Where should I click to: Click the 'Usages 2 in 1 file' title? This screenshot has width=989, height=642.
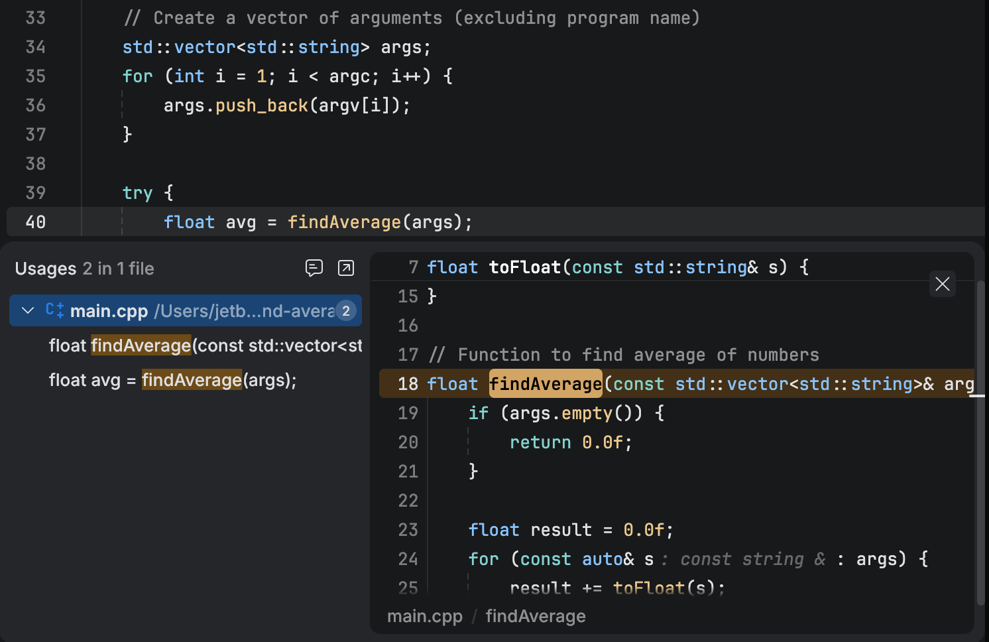click(84, 269)
